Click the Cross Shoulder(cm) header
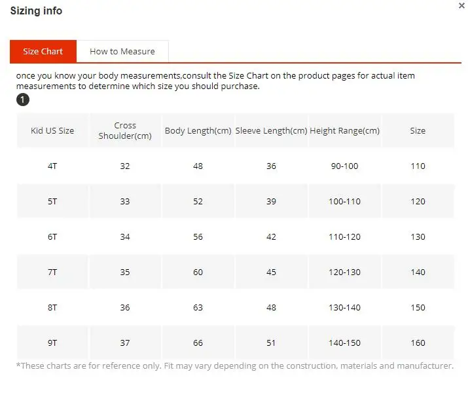This screenshot has width=468, height=410. click(x=125, y=130)
